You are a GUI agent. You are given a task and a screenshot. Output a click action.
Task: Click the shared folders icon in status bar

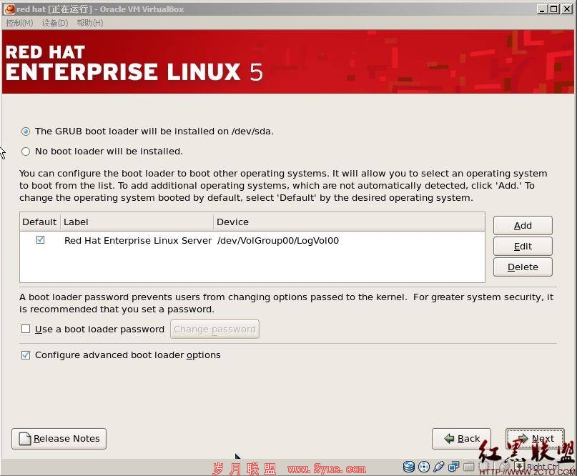click(468, 467)
